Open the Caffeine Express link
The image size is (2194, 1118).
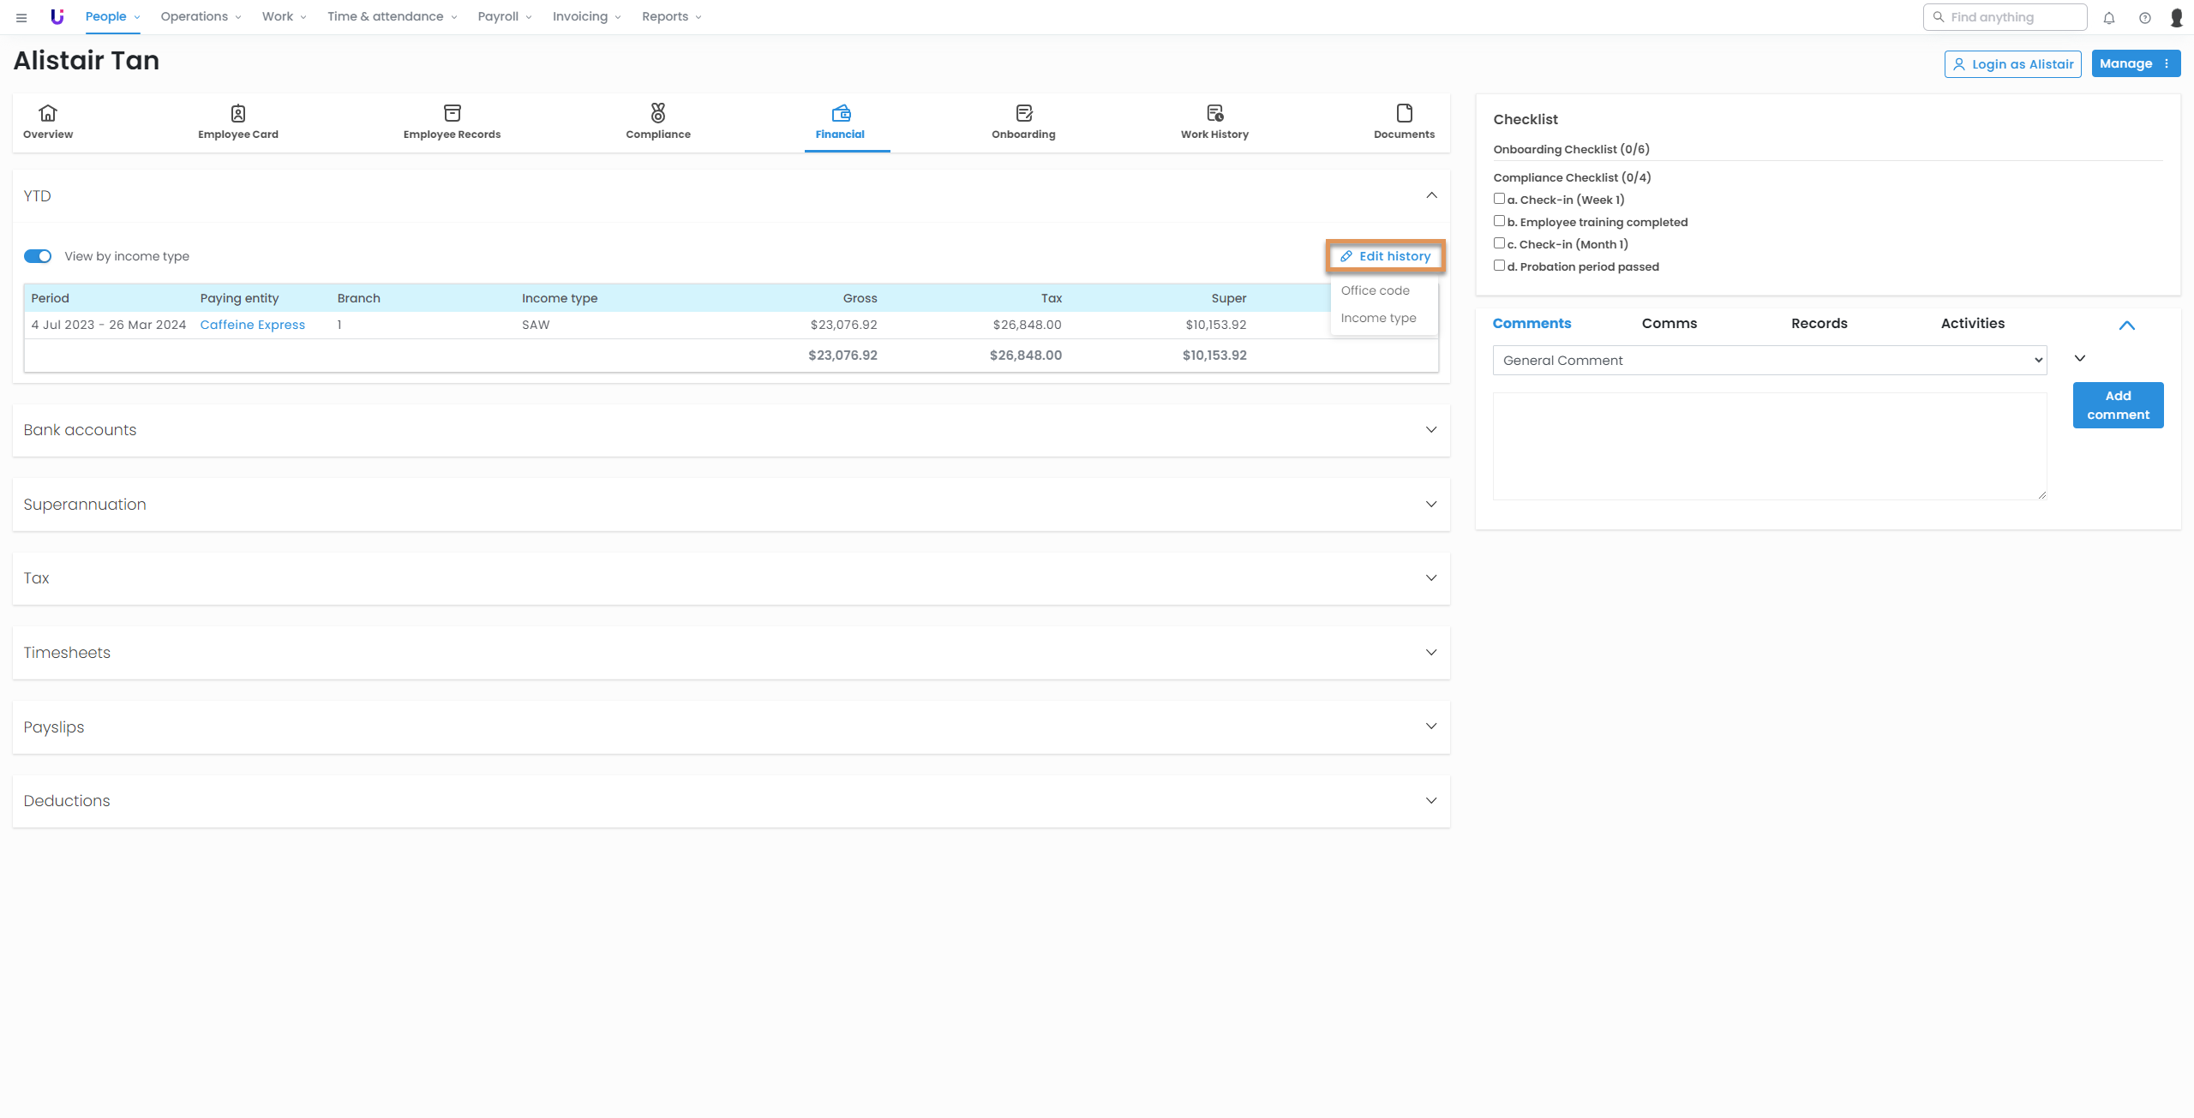click(x=252, y=325)
